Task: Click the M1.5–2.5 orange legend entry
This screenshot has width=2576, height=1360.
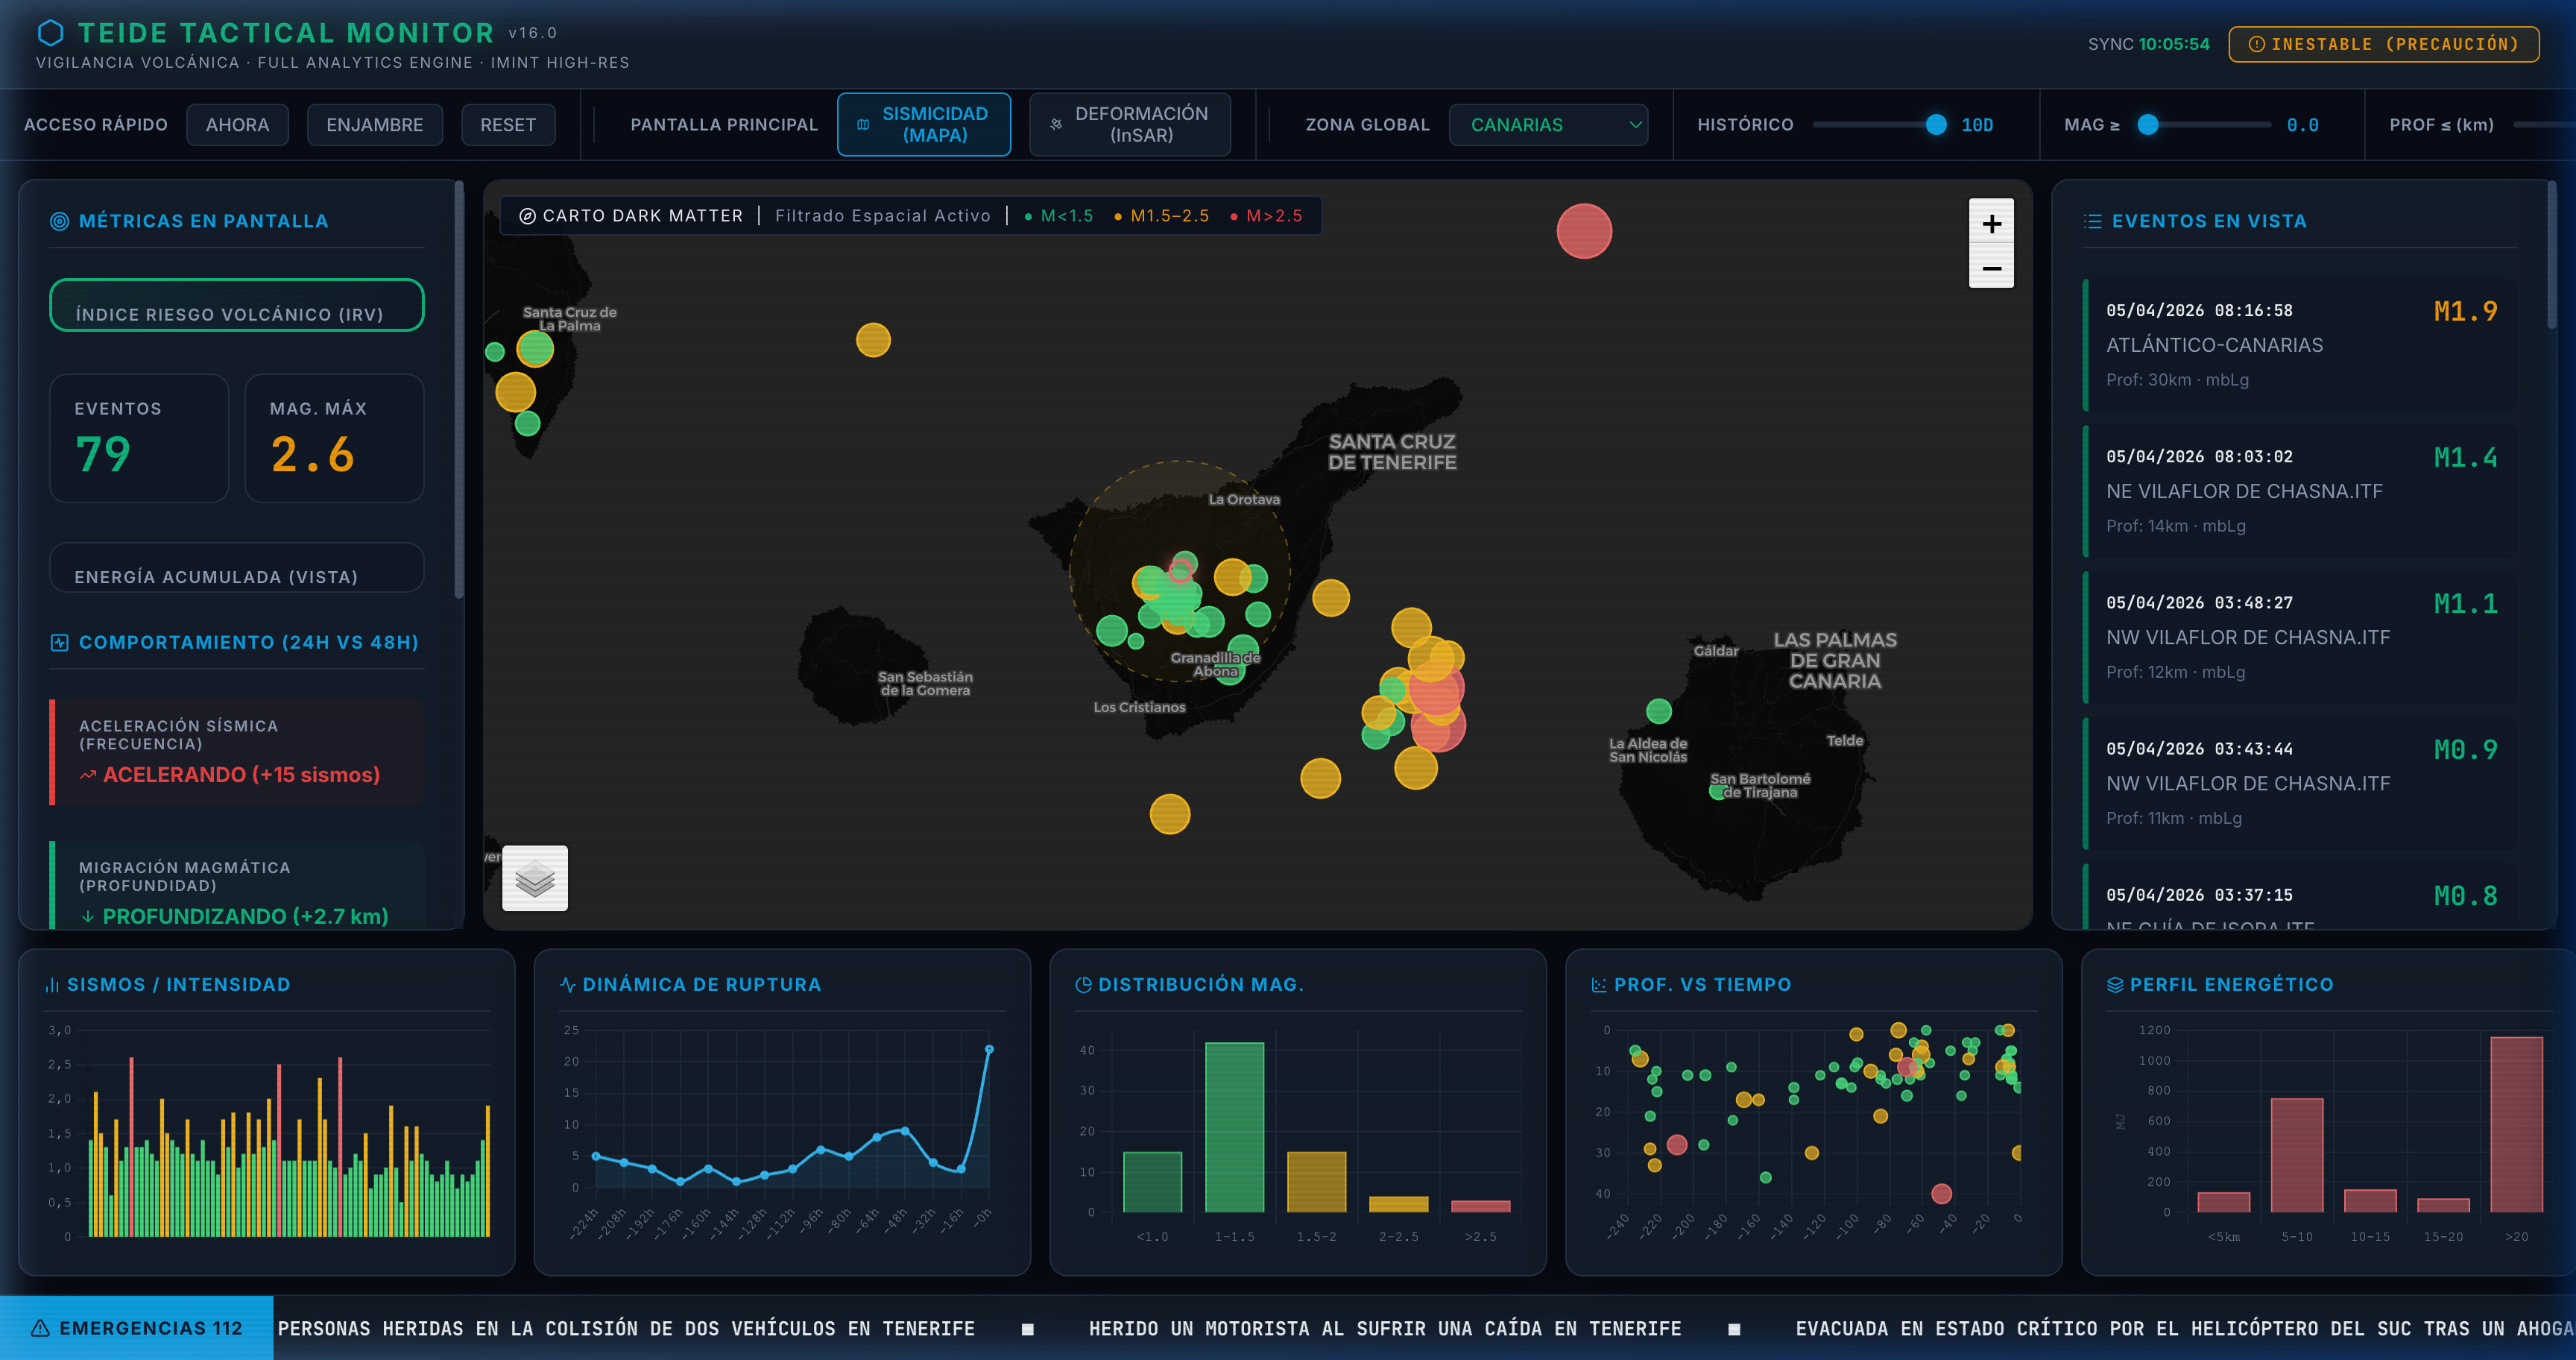Action: pyautogui.click(x=1161, y=216)
